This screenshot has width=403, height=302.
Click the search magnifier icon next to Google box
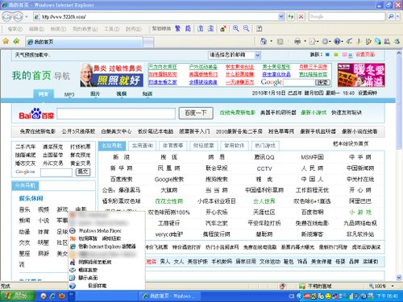[x=391, y=17]
